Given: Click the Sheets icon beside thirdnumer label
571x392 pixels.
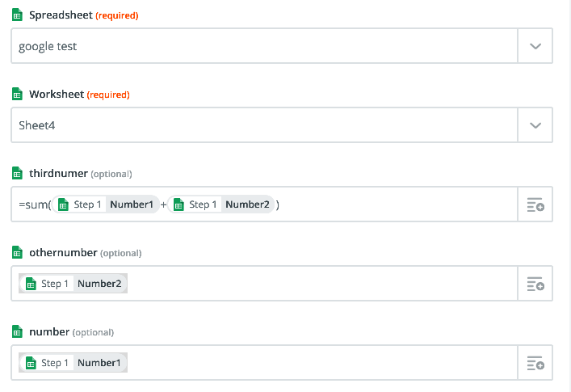Looking at the screenshot, I should (x=17, y=173).
